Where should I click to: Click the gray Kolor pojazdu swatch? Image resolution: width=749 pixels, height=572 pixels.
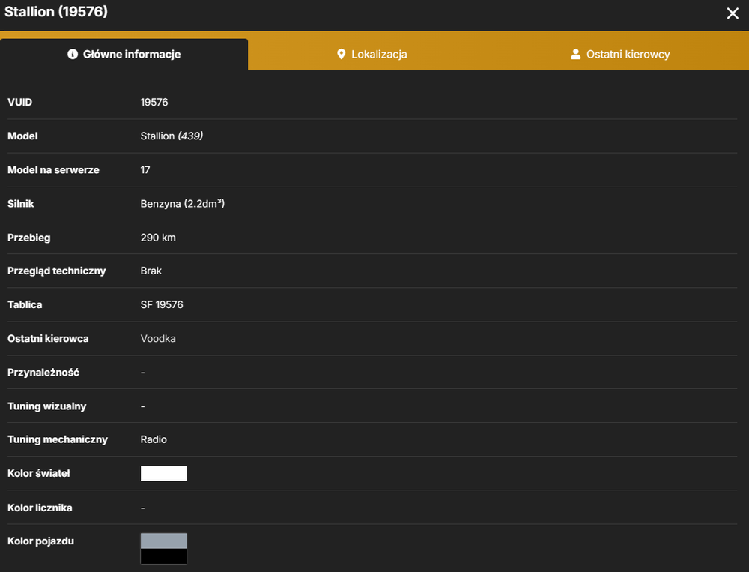pyautogui.click(x=163, y=541)
